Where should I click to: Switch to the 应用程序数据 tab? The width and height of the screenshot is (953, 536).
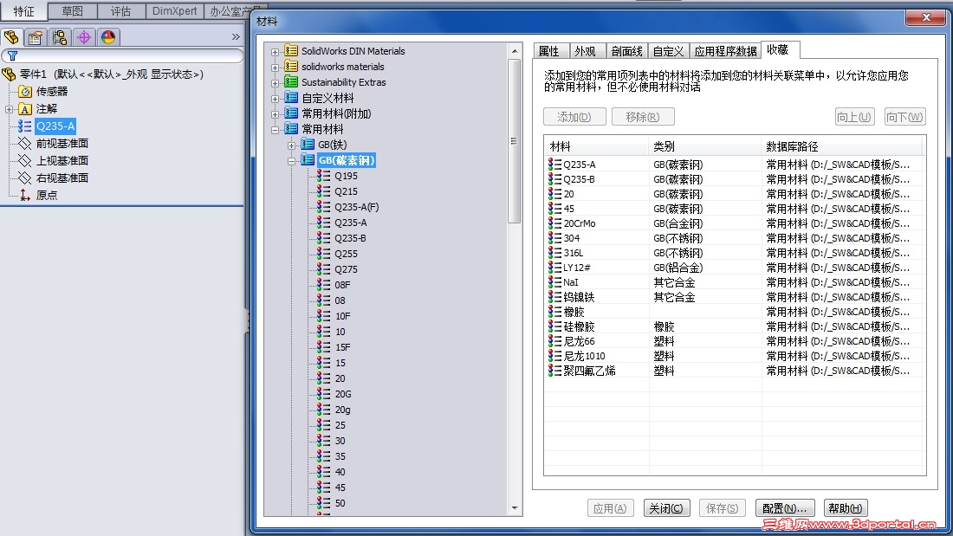point(725,51)
